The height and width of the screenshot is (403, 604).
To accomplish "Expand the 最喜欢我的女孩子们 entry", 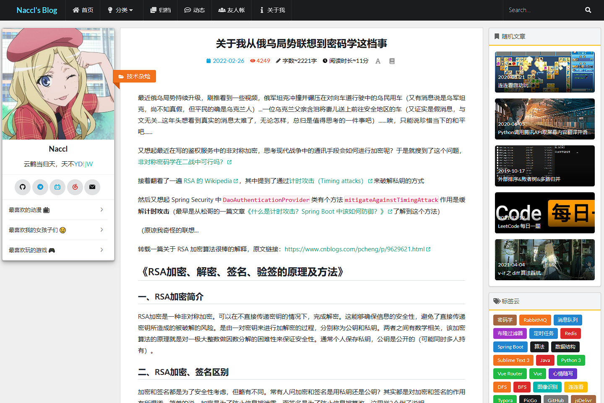I will coord(58,230).
